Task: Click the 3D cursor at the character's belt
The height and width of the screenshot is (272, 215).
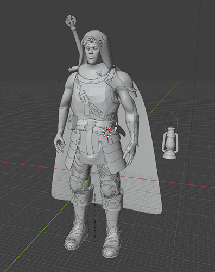Action: [x=107, y=132]
